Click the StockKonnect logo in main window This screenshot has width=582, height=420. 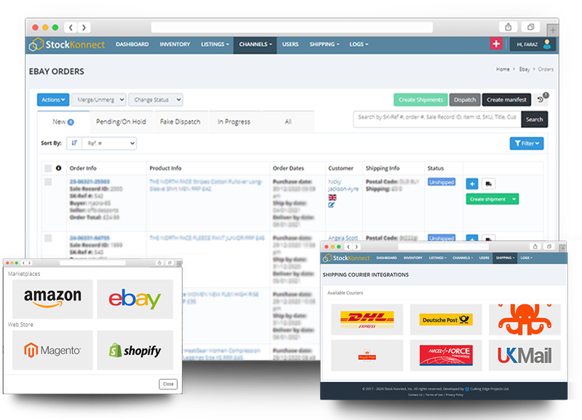pyautogui.click(x=67, y=44)
